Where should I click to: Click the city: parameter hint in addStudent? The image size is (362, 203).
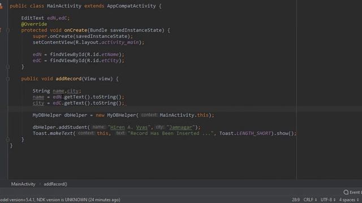tap(160, 127)
